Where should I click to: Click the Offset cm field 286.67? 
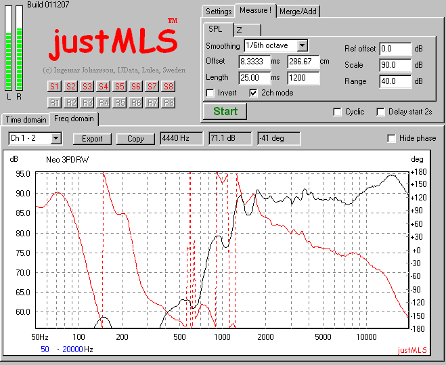pos(303,62)
